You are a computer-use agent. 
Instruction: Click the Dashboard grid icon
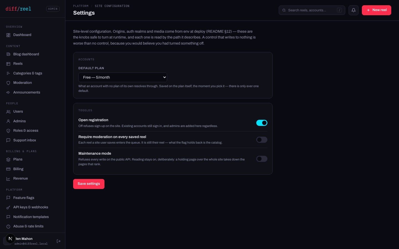click(x=8, y=35)
